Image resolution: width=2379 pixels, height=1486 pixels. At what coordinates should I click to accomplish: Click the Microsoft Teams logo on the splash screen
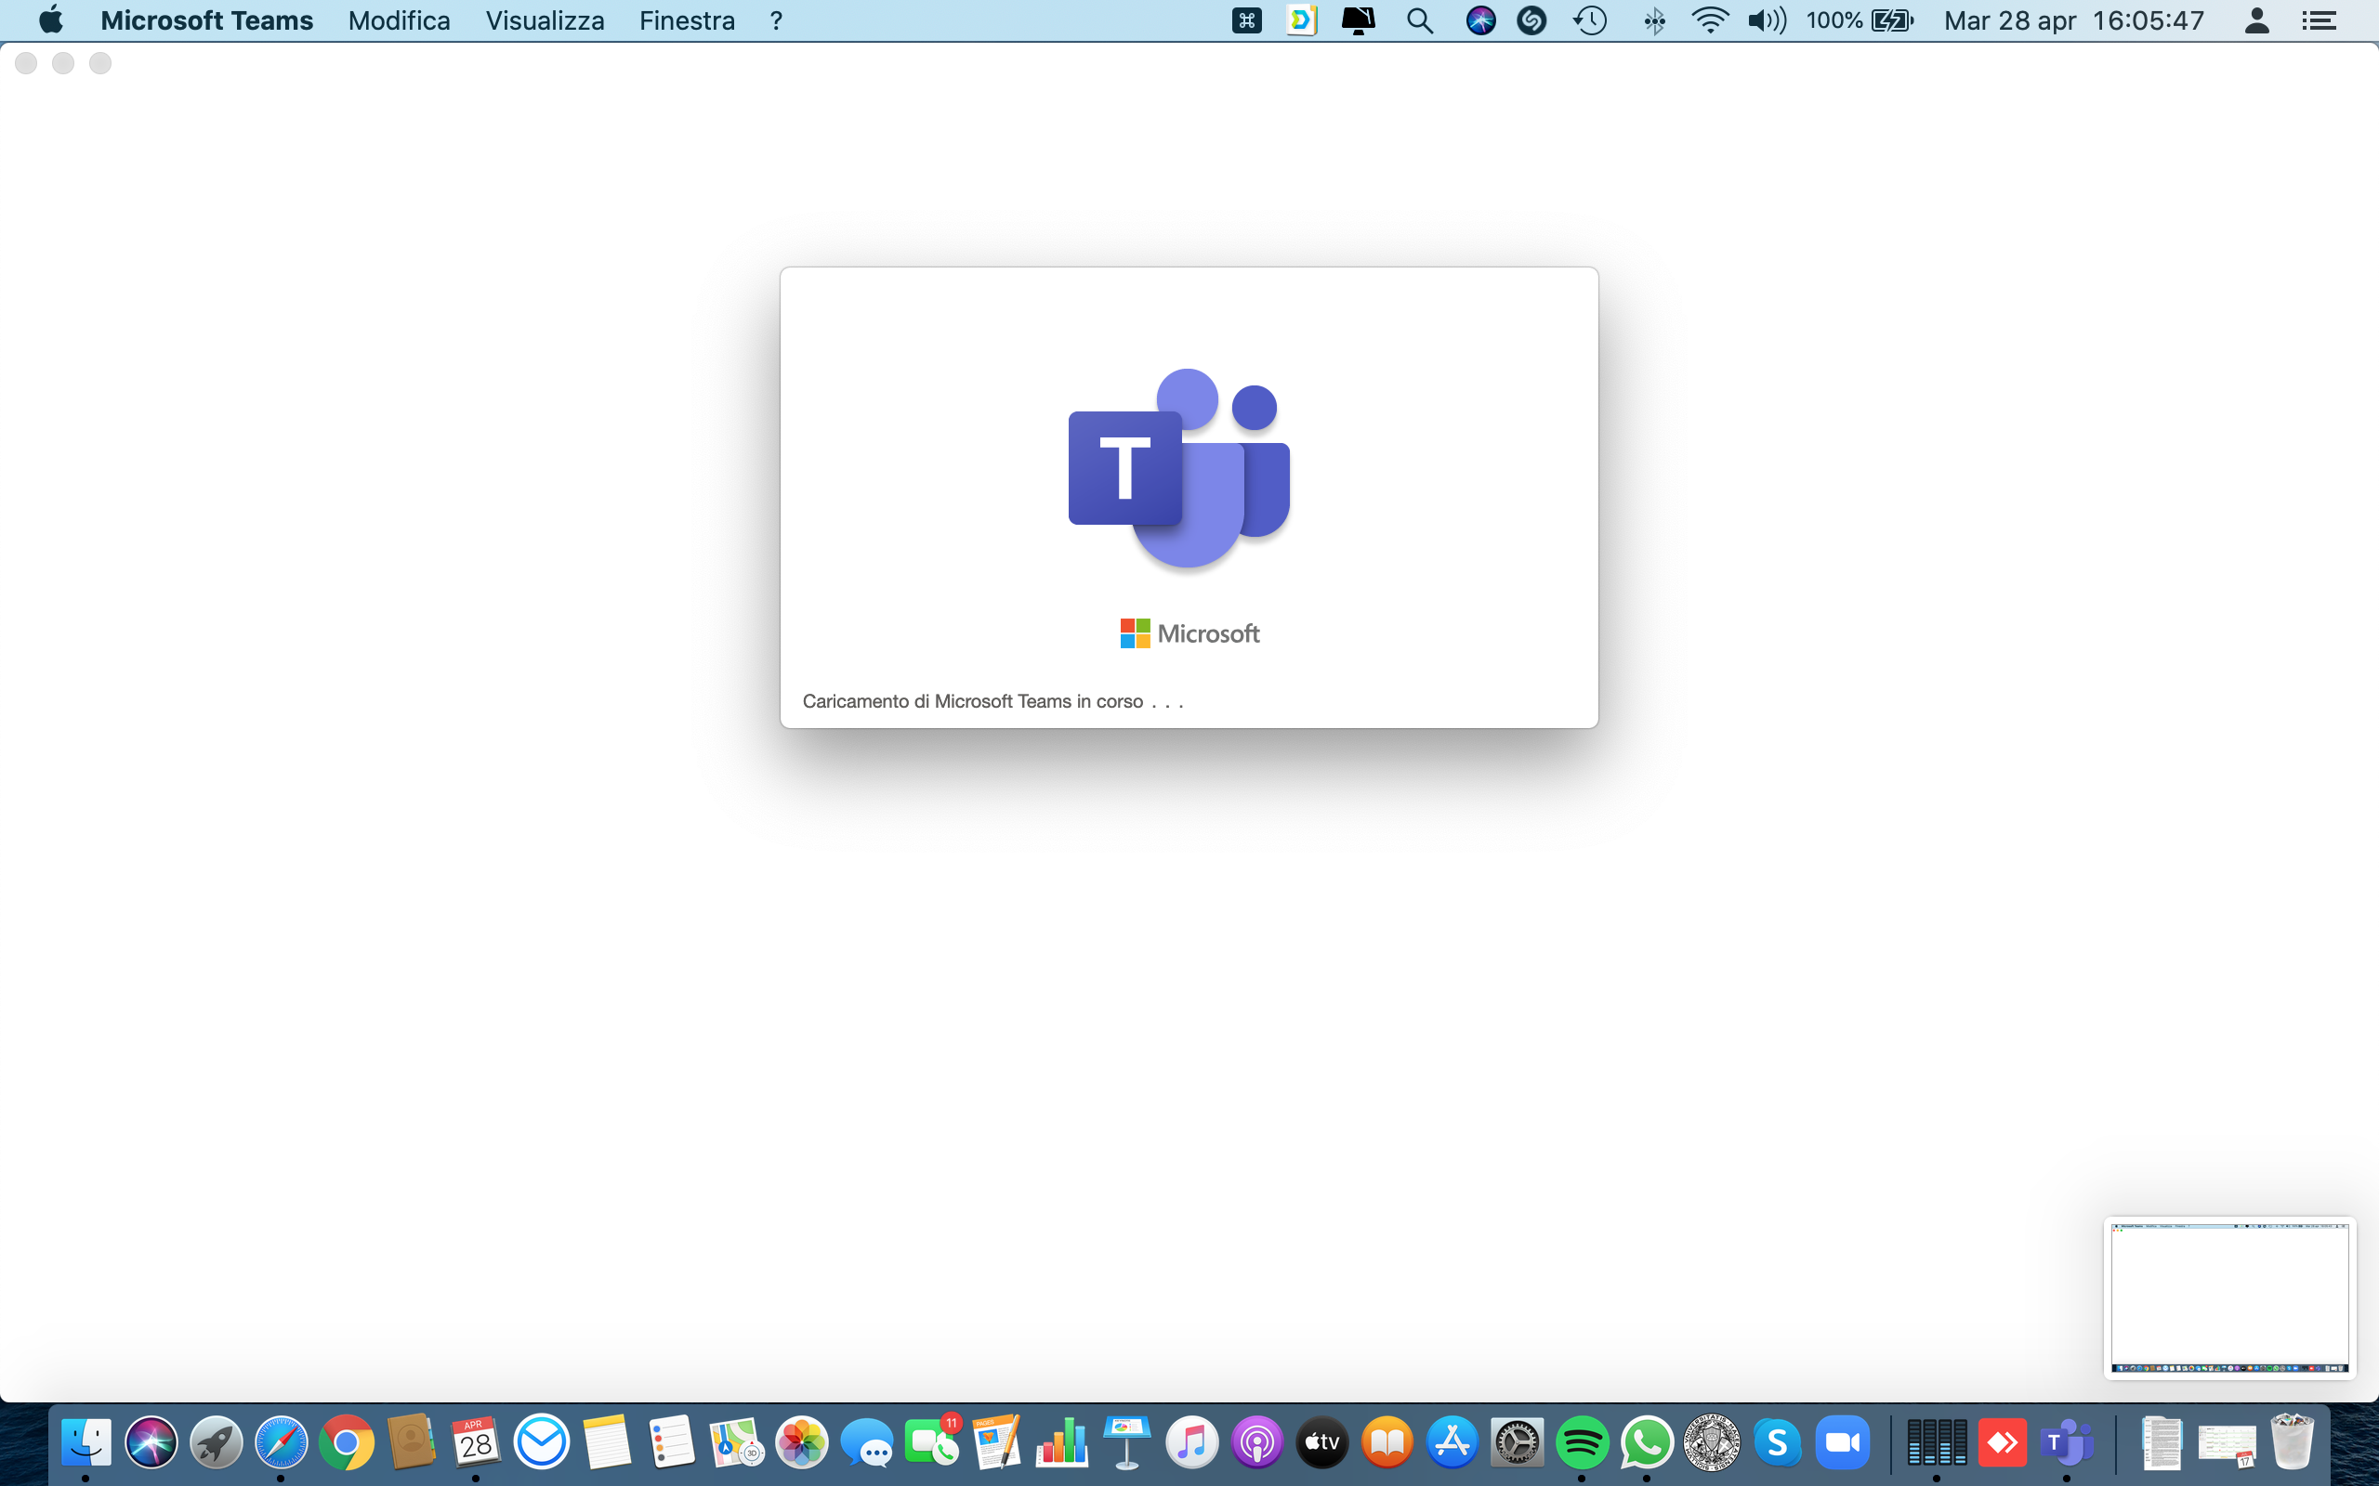[x=1178, y=469]
